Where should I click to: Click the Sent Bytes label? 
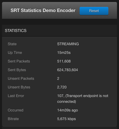(x=17, y=70)
